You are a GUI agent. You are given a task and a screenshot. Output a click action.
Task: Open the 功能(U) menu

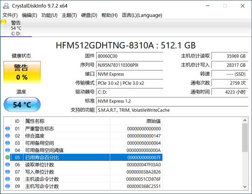[x=49, y=15]
